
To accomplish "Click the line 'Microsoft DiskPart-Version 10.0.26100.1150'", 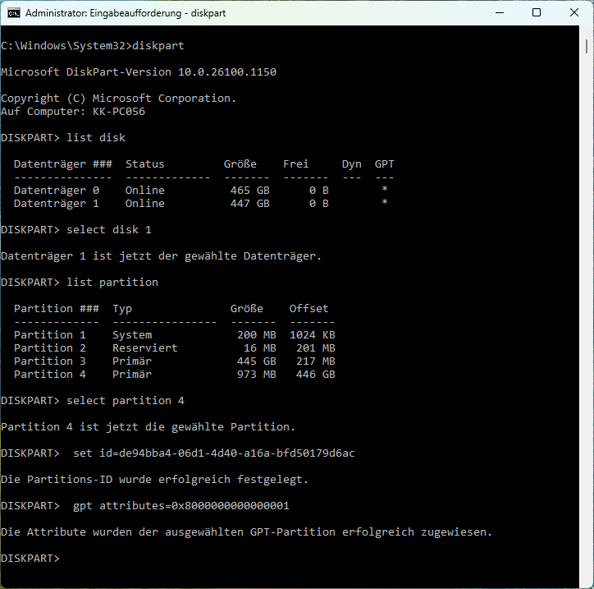I will 139,72.
